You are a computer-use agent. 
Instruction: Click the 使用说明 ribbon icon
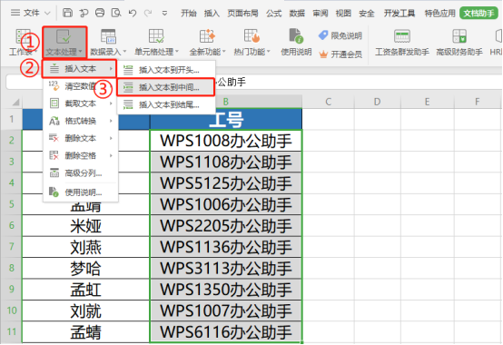pyautogui.click(x=296, y=43)
